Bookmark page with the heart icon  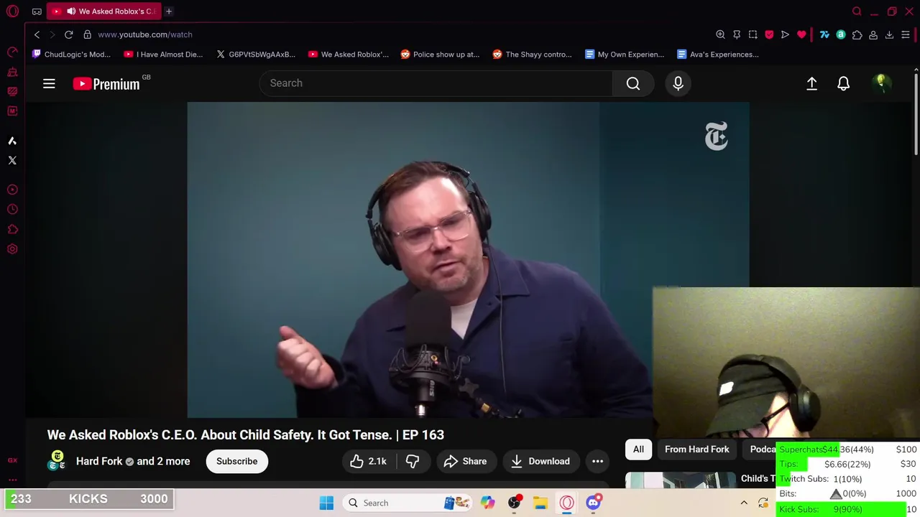(x=801, y=34)
